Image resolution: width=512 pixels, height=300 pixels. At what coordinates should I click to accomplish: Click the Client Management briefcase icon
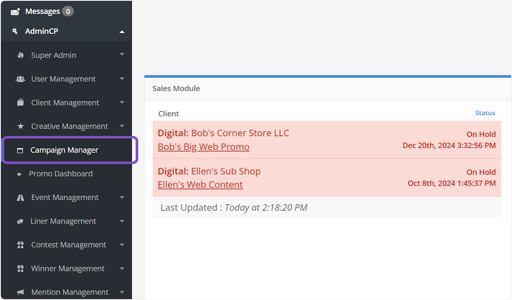tap(20, 103)
